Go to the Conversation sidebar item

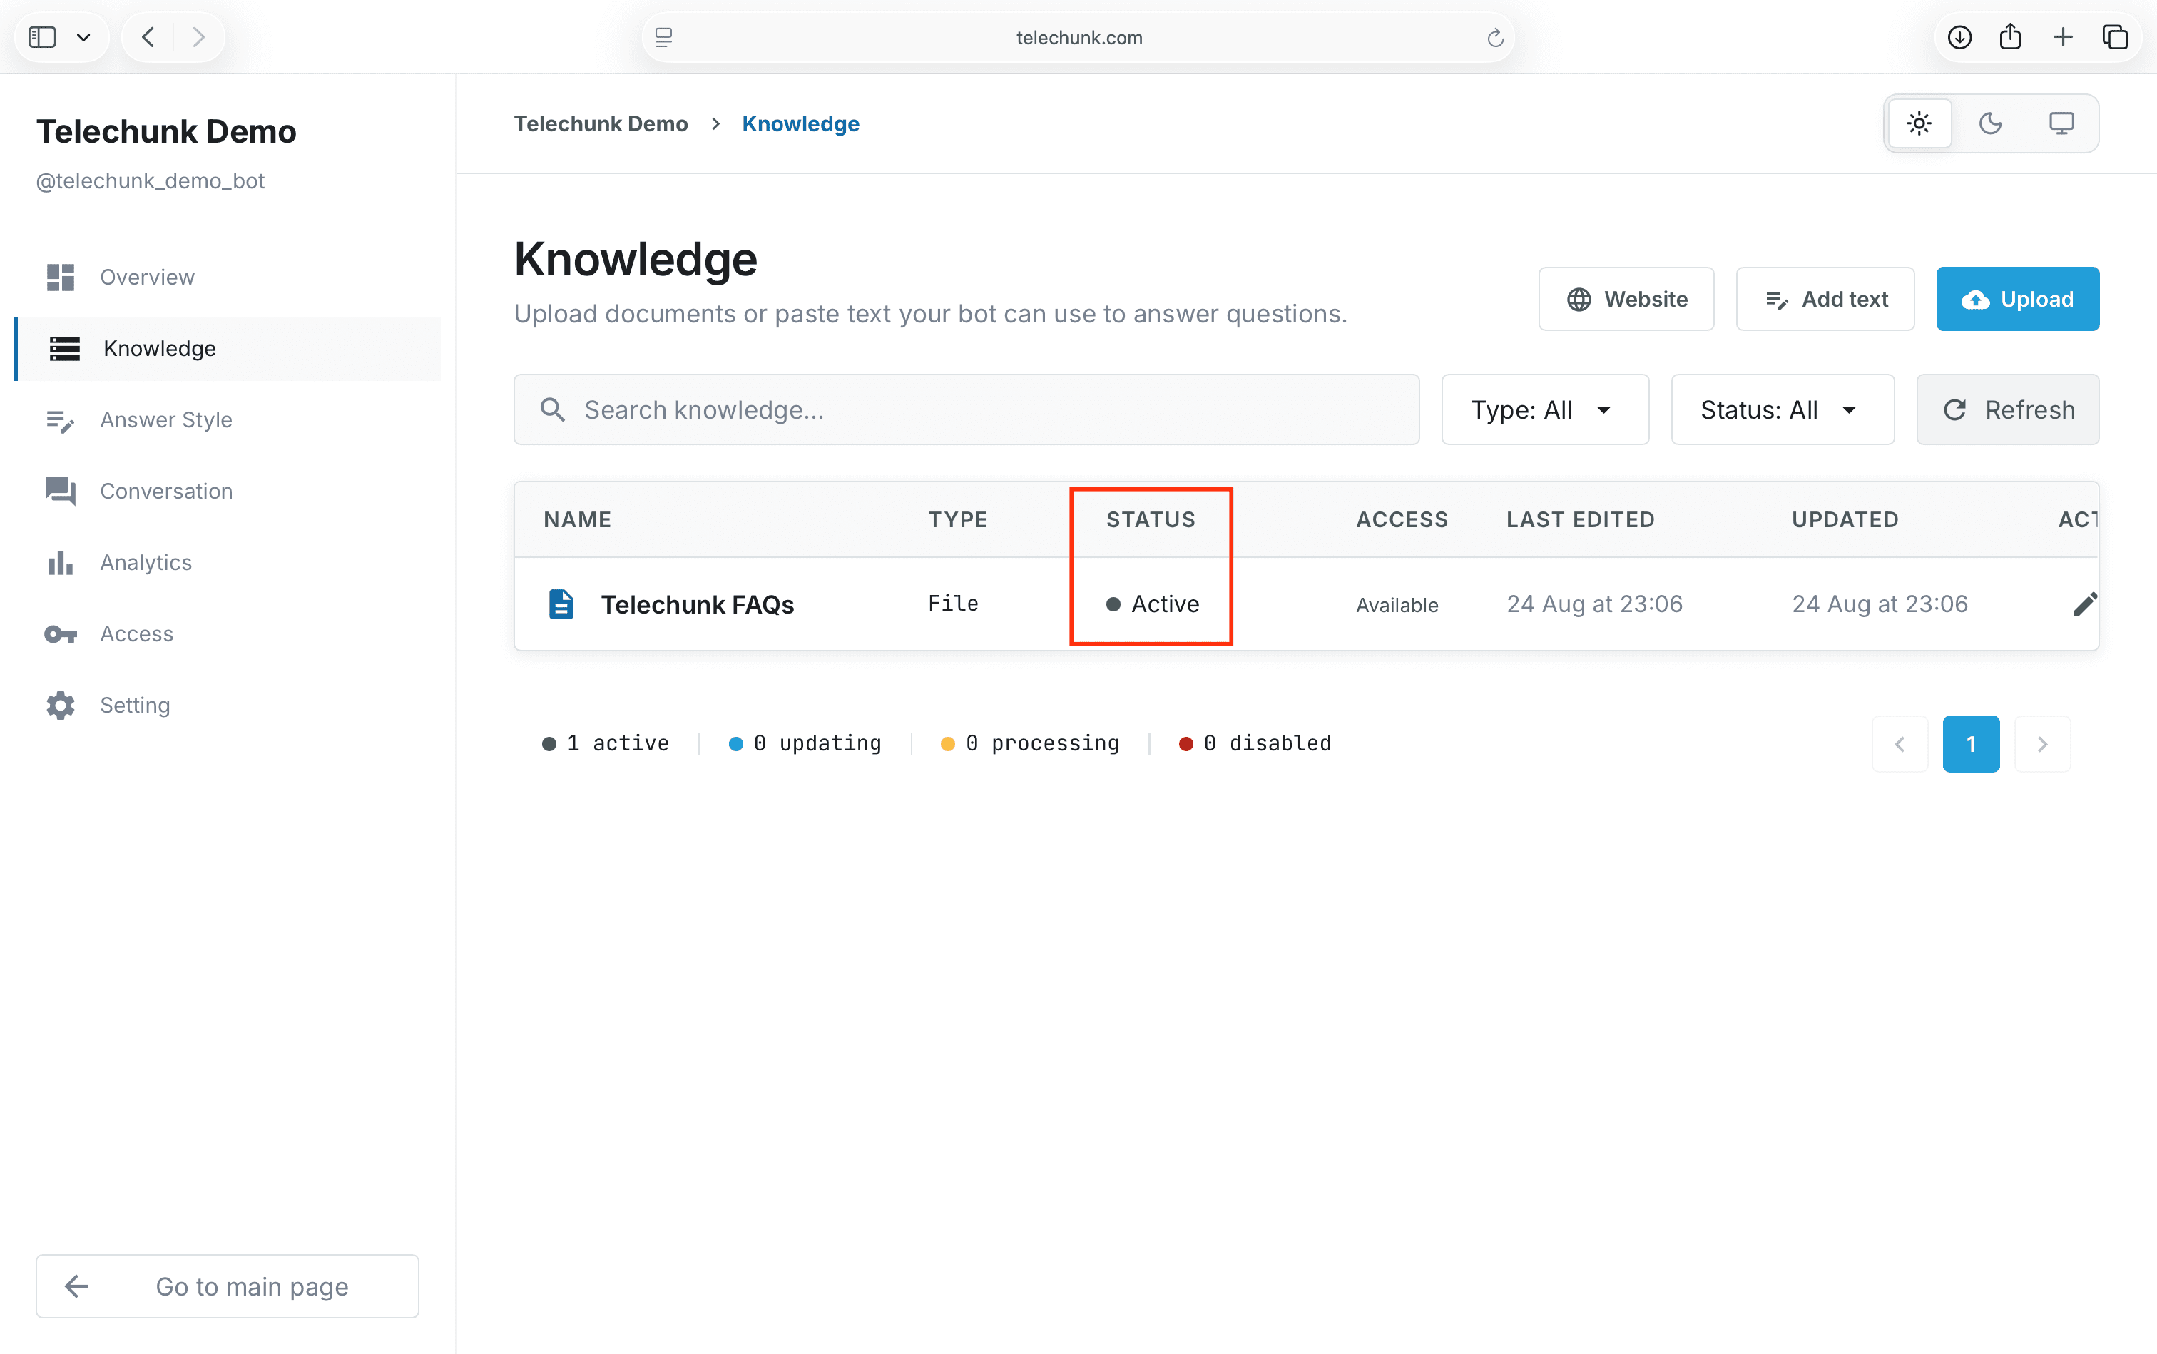tap(228, 491)
